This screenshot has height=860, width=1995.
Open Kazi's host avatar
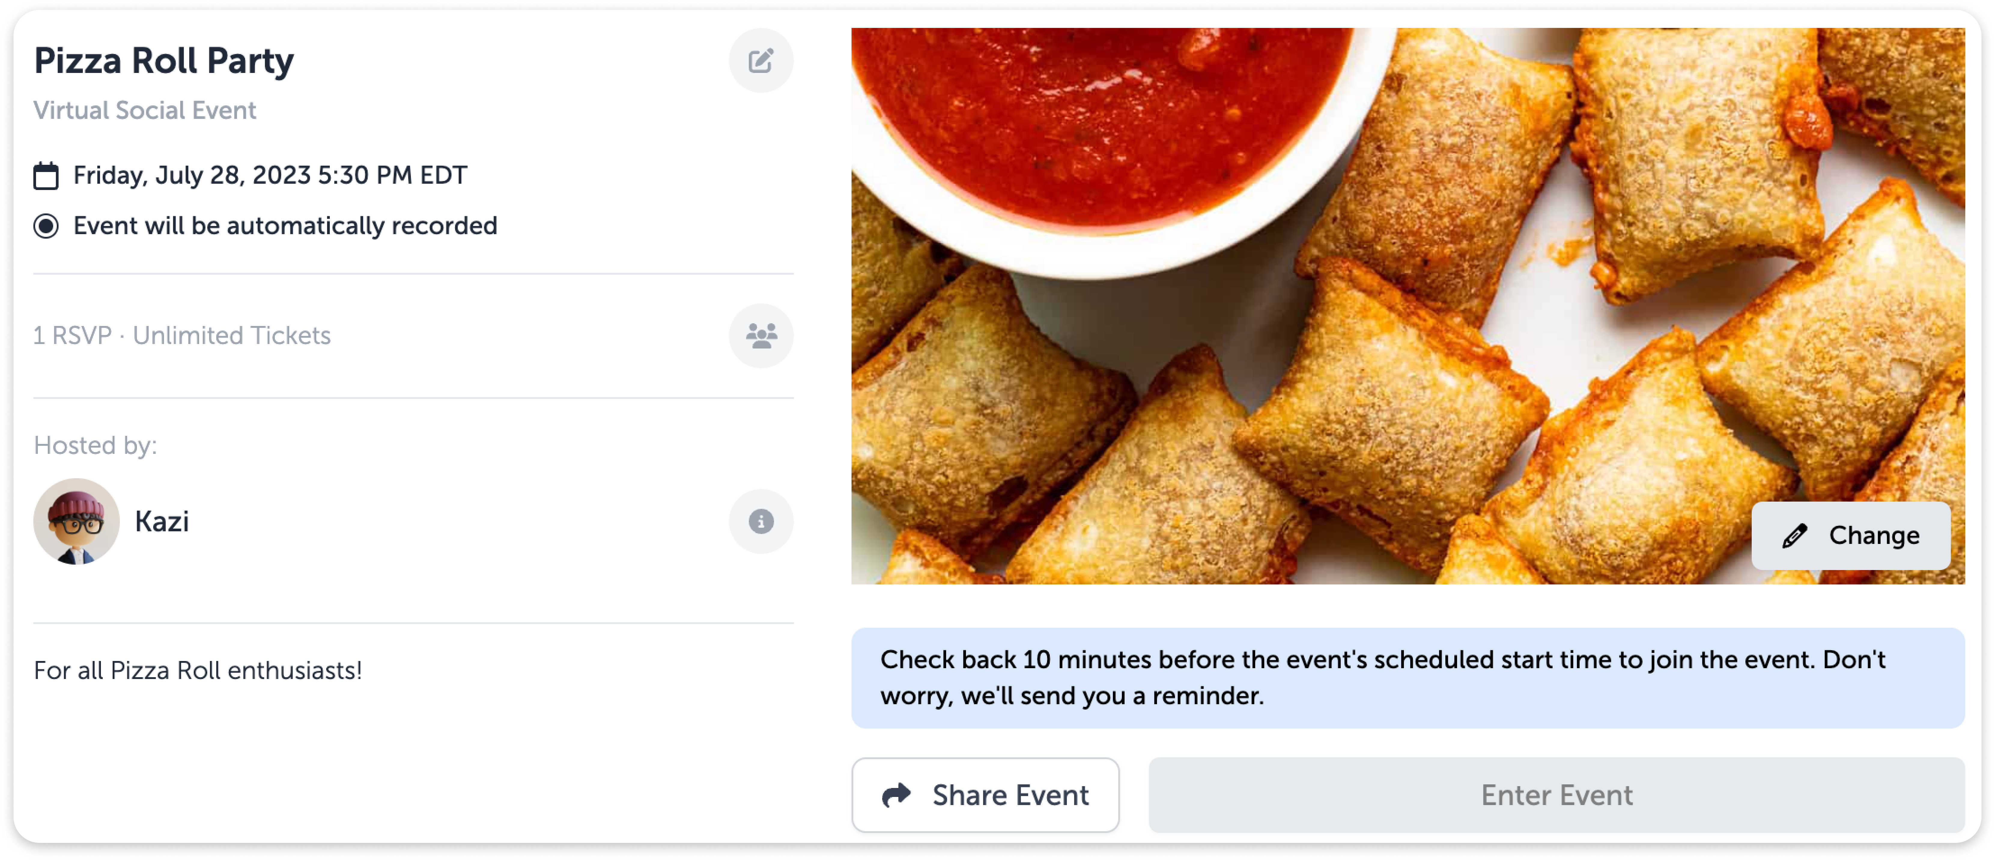click(76, 521)
